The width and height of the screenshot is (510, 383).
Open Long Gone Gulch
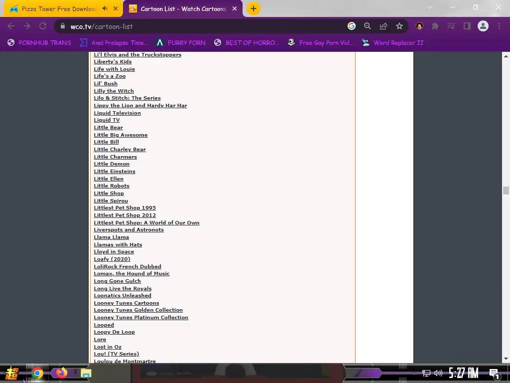coord(118,281)
